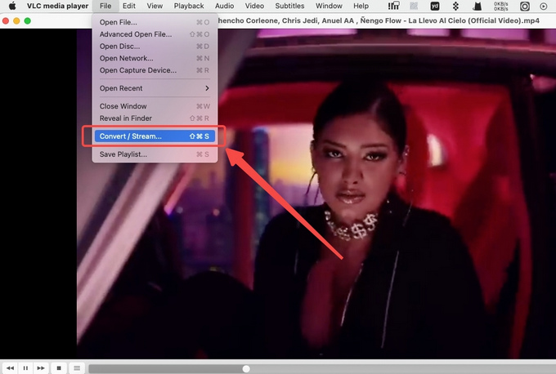Open the Apple menu
556x374 pixels.
click(12, 6)
